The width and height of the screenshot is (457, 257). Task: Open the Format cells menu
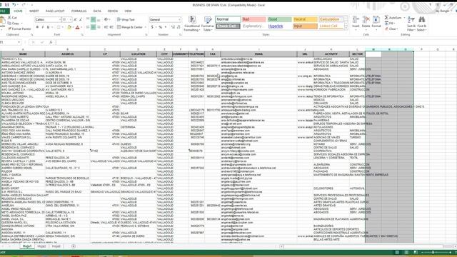click(x=376, y=22)
